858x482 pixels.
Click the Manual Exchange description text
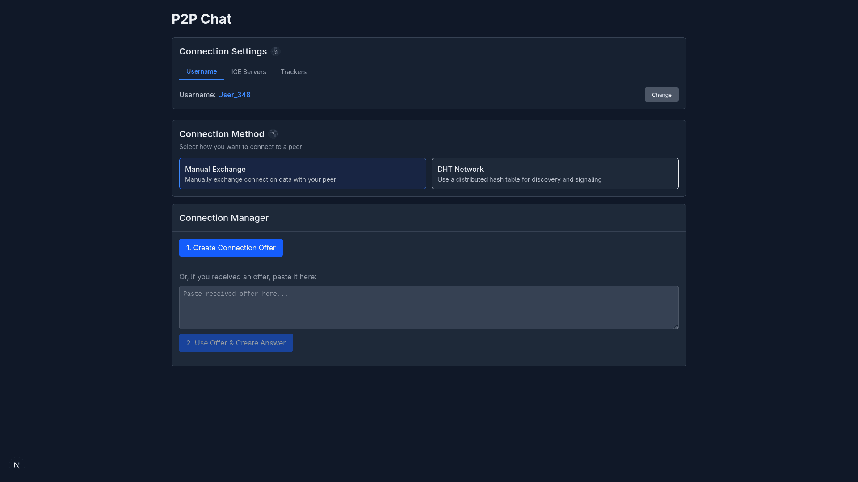261,179
